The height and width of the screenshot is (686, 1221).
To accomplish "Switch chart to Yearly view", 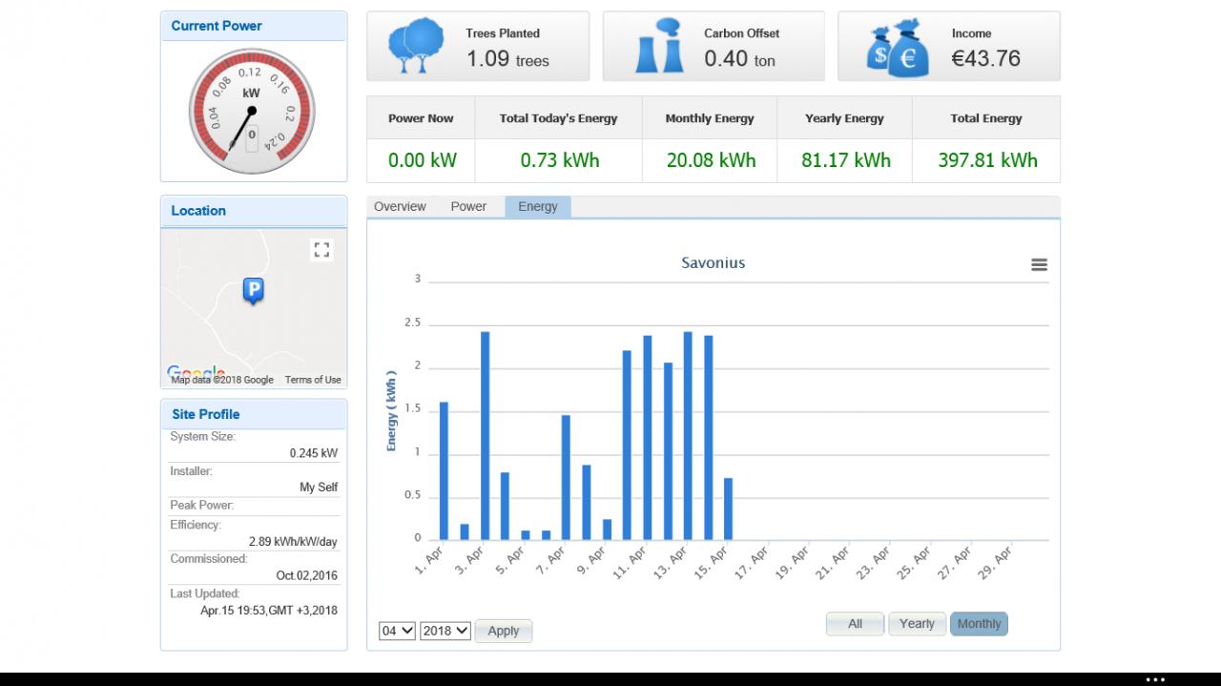I will [917, 624].
